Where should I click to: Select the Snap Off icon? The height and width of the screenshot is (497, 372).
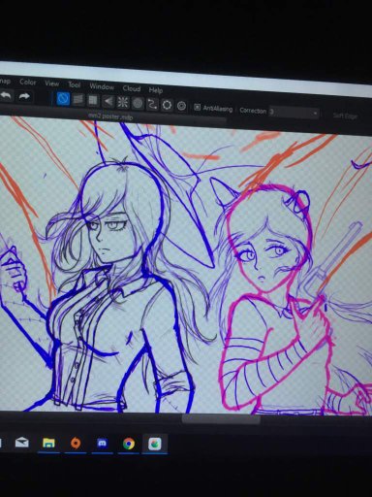[x=63, y=99]
